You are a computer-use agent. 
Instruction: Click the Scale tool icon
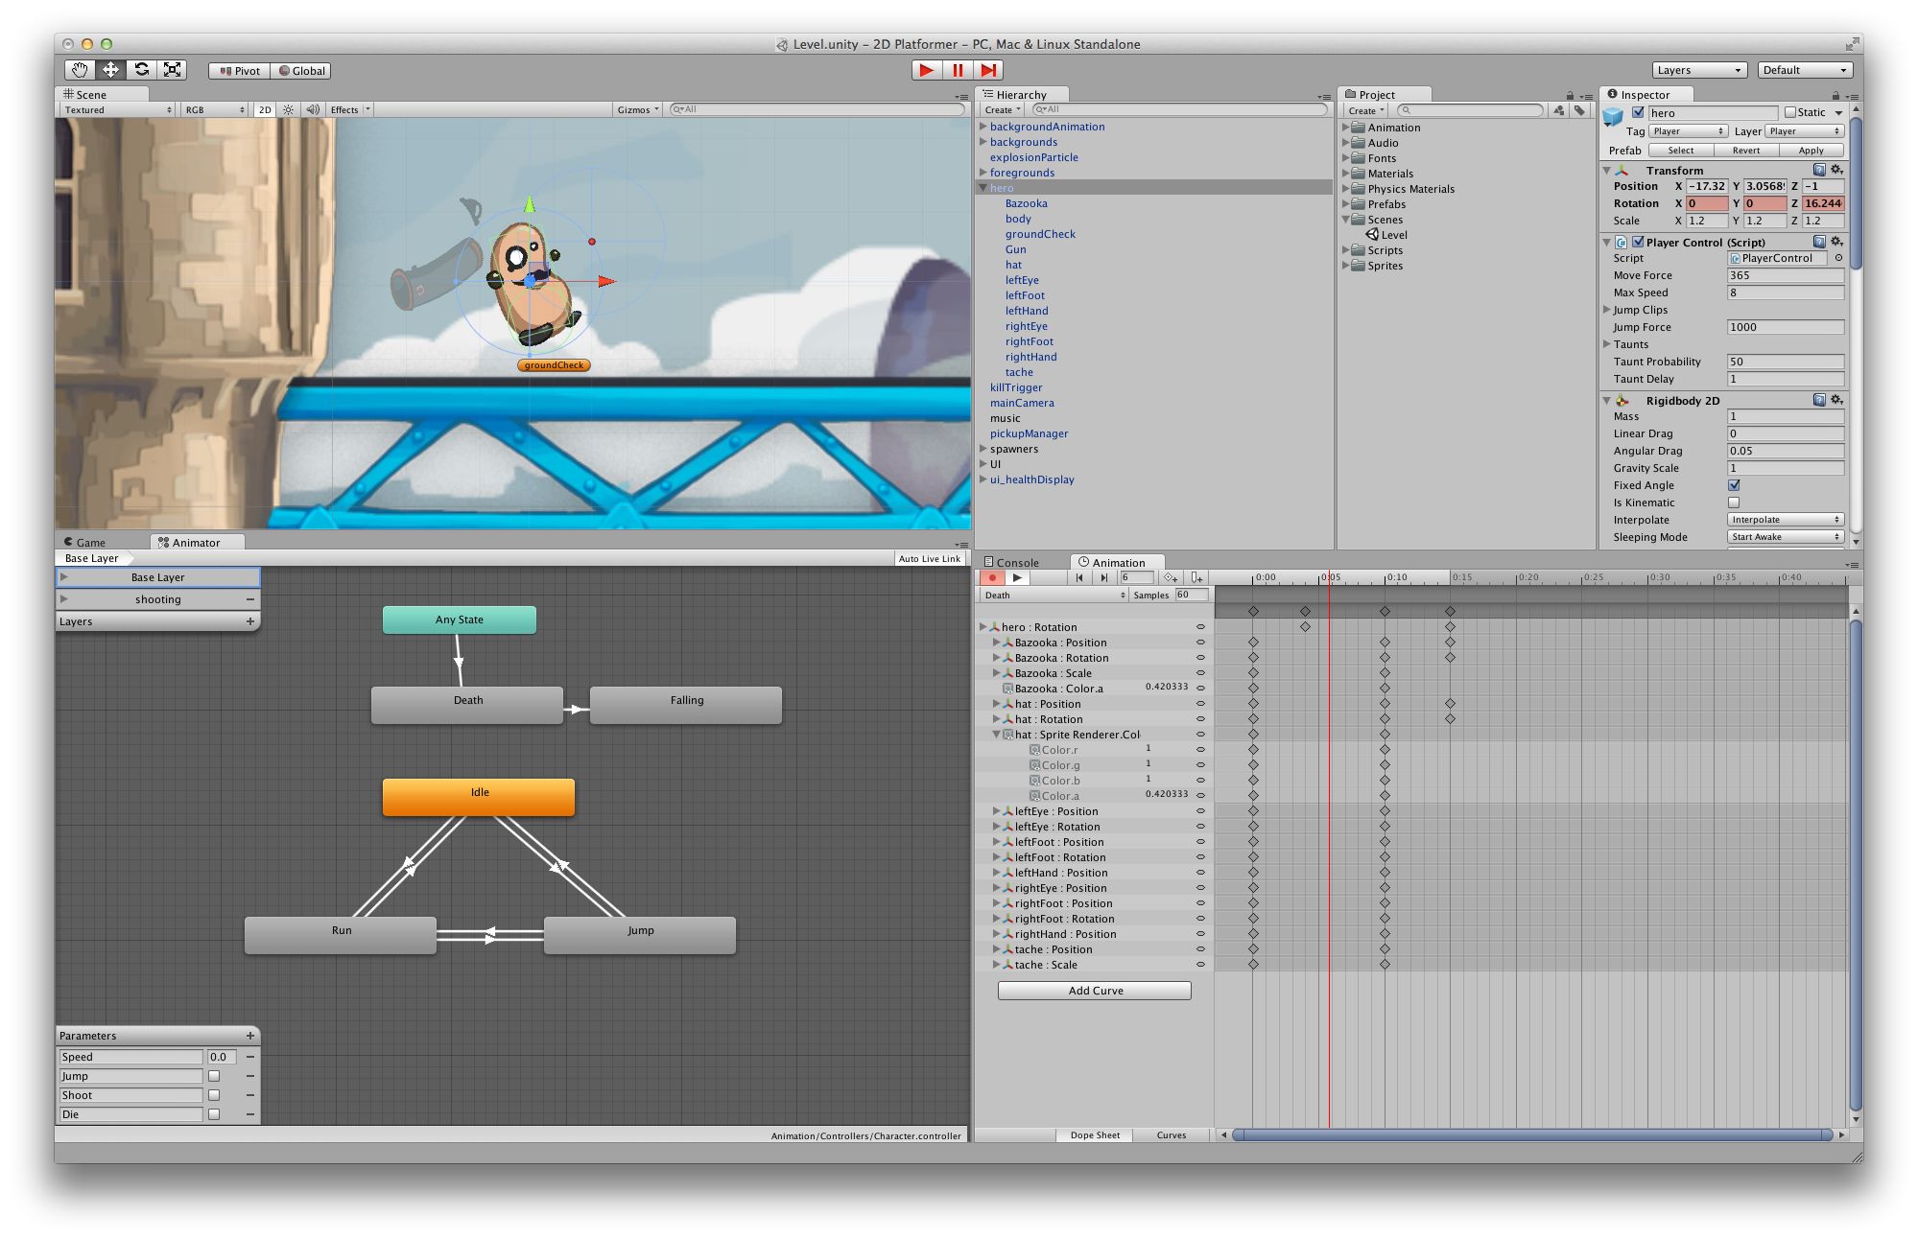(x=173, y=70)
